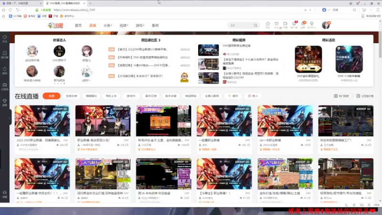This screenshot has width=382, height=215.
Task: Open the 账号评估 盒子 土管 stream thumbnail
Action: 163,121
